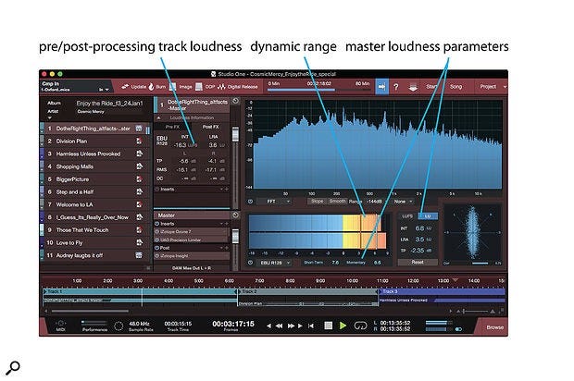Viewport: 574px width, 381px height.
Task: Click the Burn flame icon
Action: 151,87
